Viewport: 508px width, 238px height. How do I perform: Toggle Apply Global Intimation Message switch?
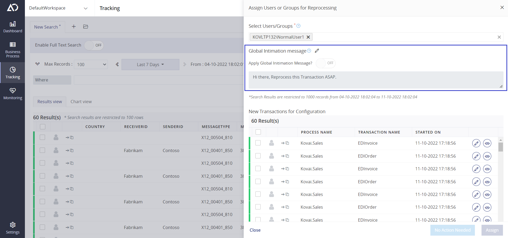326,63
